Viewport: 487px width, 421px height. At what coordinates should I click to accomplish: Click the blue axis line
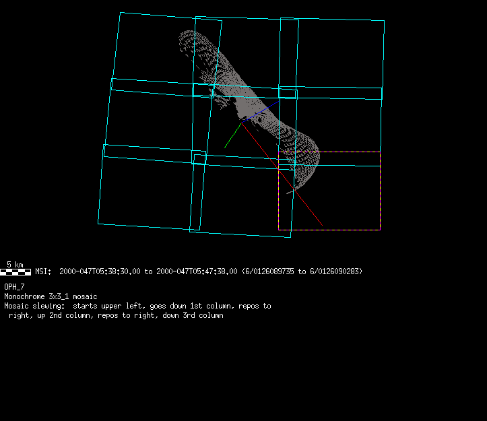coord(260,112)
